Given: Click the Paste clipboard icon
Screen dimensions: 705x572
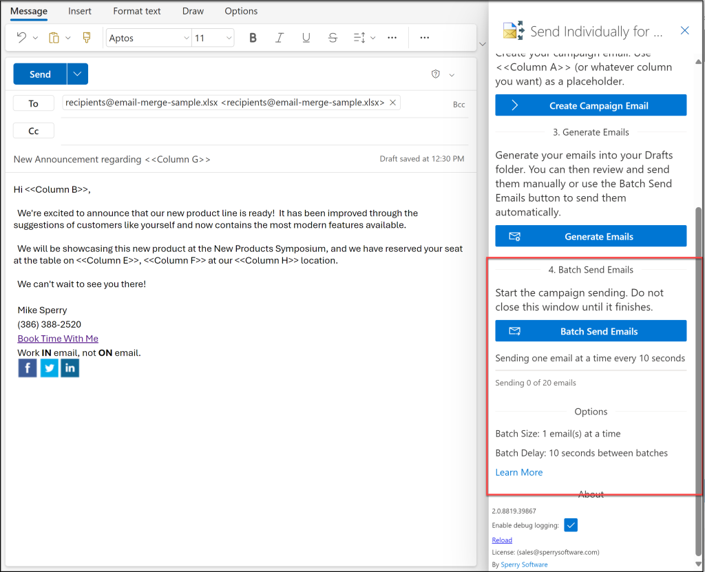Looking at the screenshot, I should tap(54, 38).
